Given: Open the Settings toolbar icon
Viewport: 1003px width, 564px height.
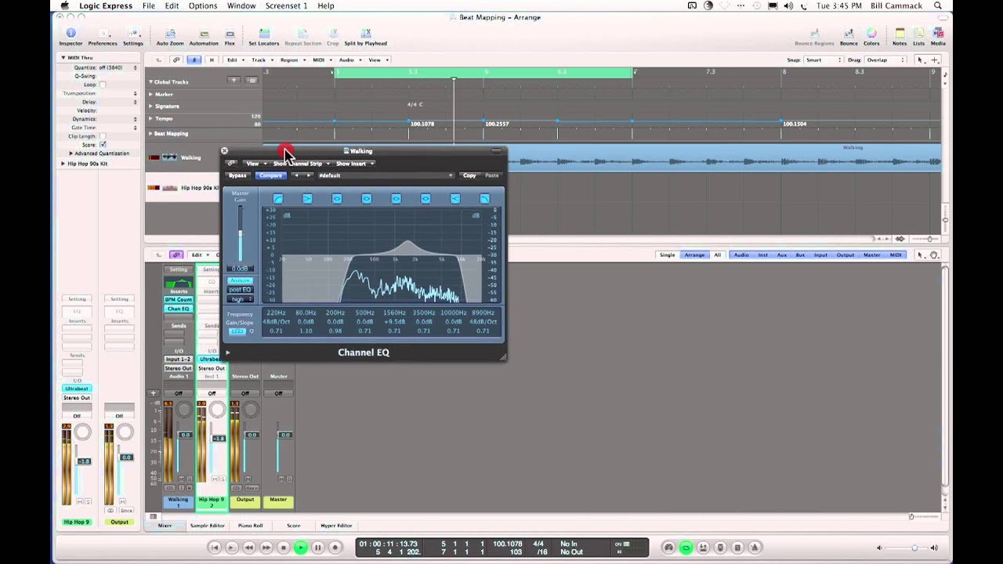Looking at the screenshot, I should (133, 36).
